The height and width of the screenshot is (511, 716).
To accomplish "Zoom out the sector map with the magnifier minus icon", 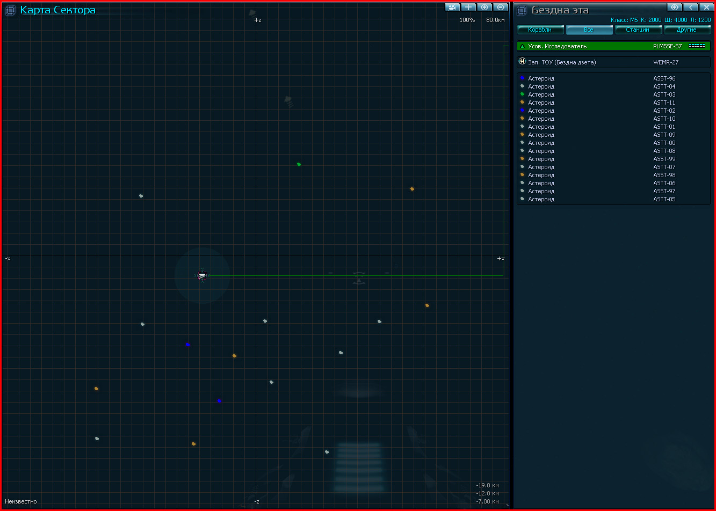I will 501,7.
